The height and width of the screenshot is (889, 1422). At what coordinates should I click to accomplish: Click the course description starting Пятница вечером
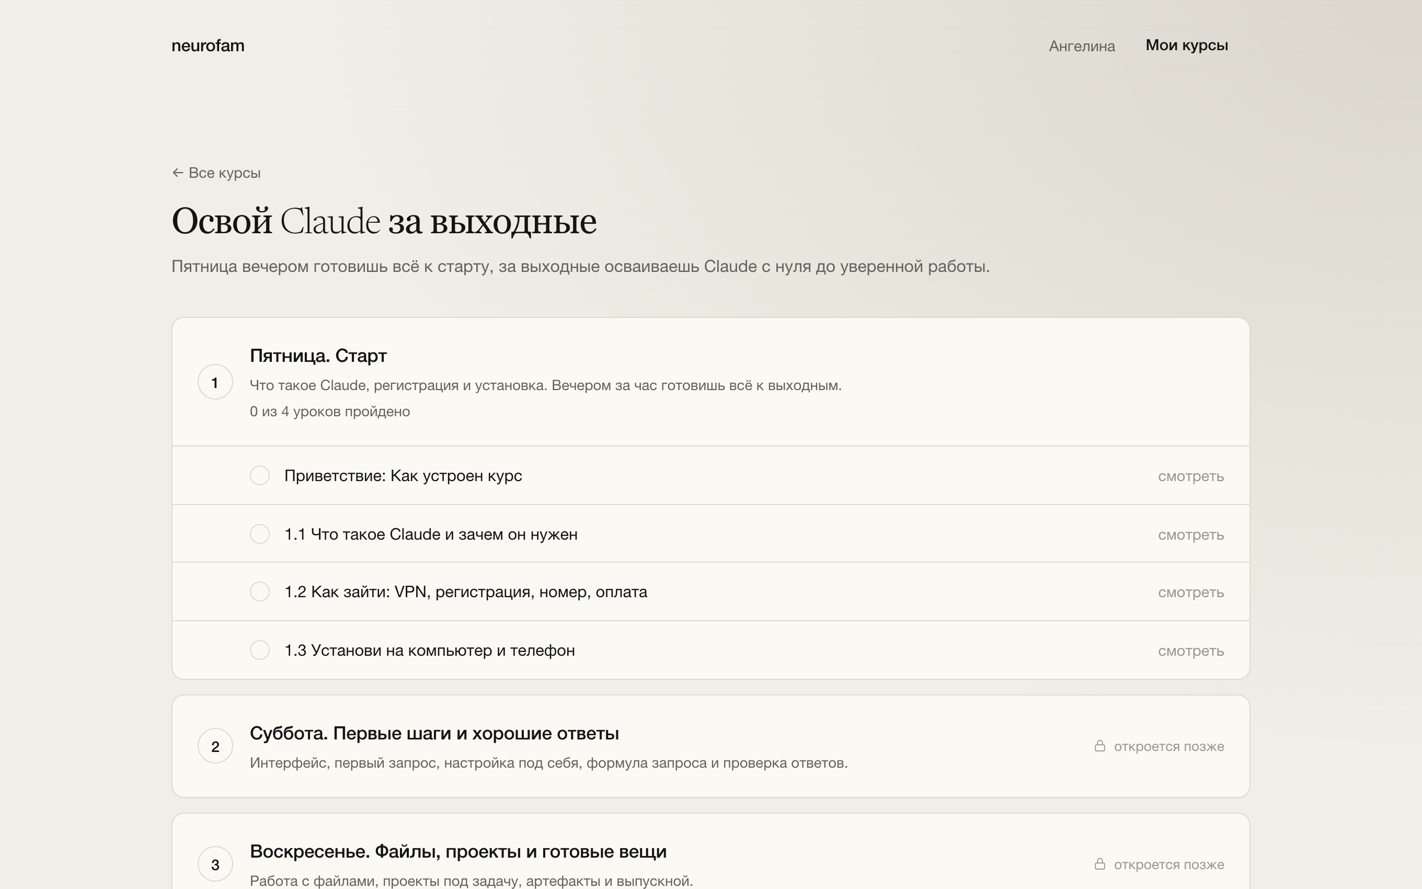[x=580, y=267]
